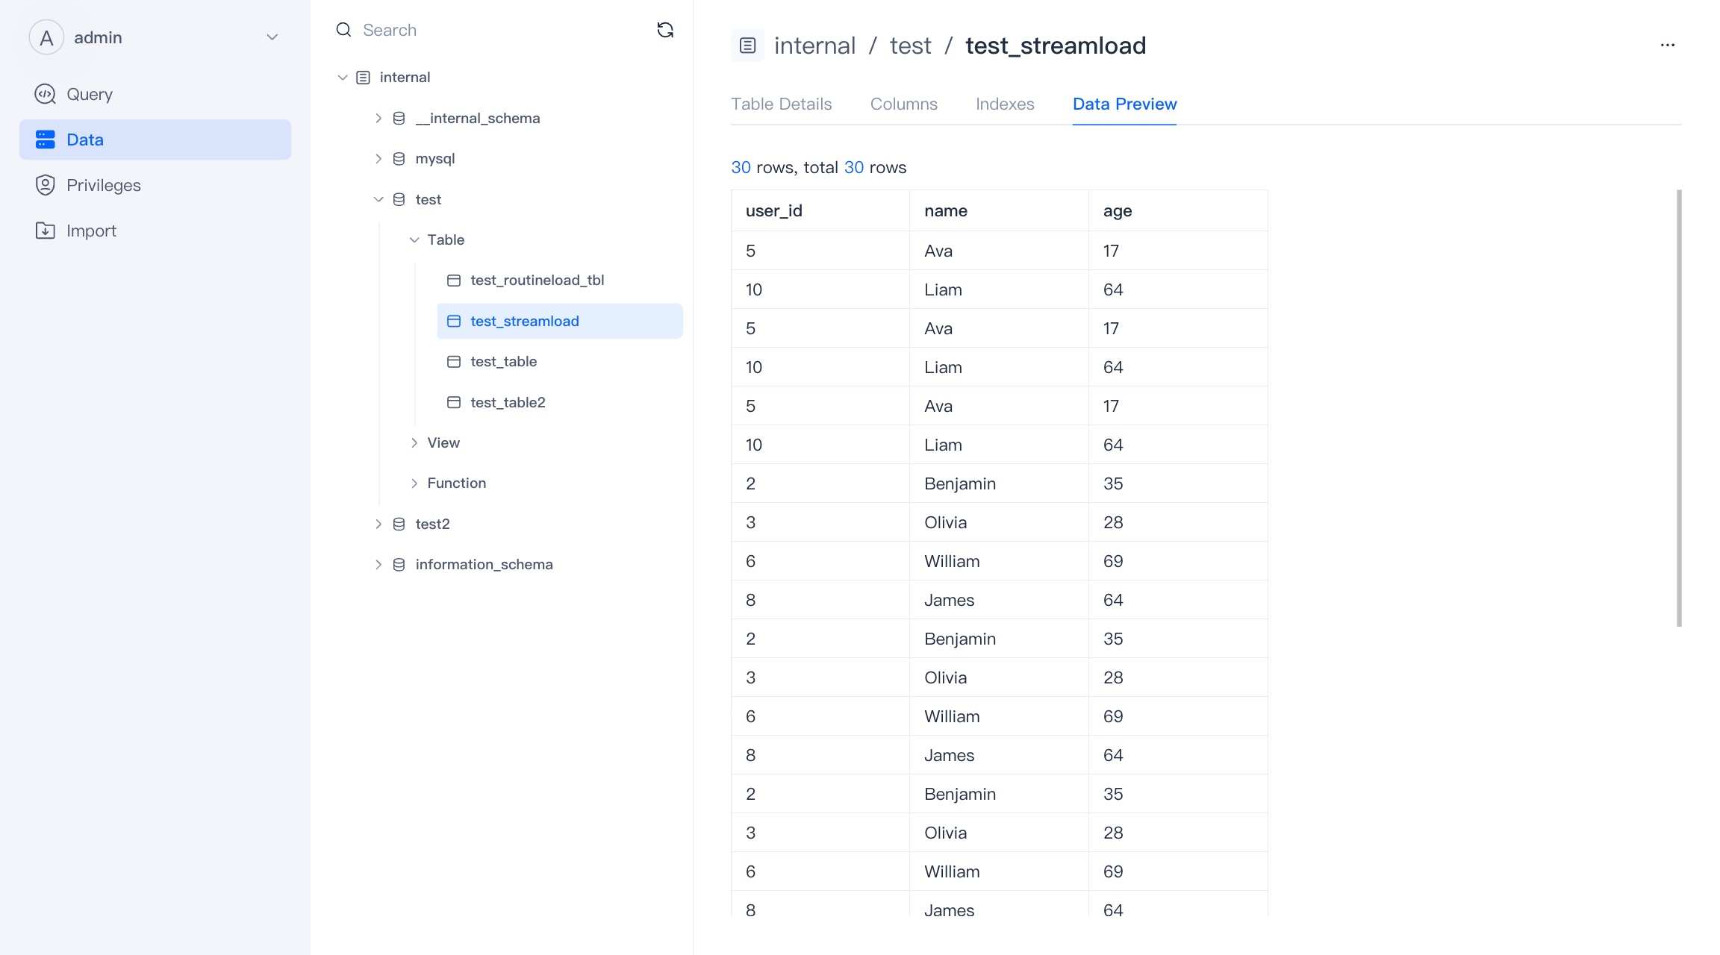Click the refresh icon beside the search box
The height and width of the screenshot is (955, 1720).
pos(664,30)
